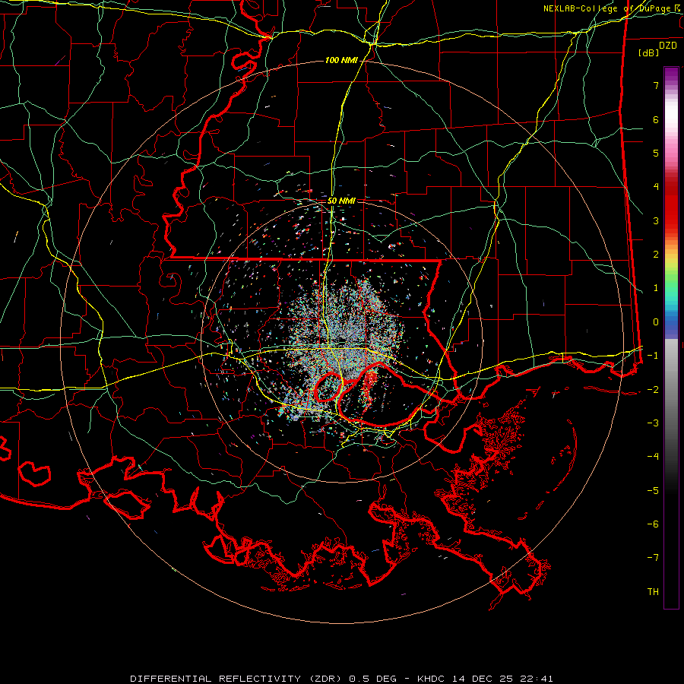The height and width of the screenshot is (684, 684).
Task: Click the "TH" threshold legend label
Action: (653, 592)
